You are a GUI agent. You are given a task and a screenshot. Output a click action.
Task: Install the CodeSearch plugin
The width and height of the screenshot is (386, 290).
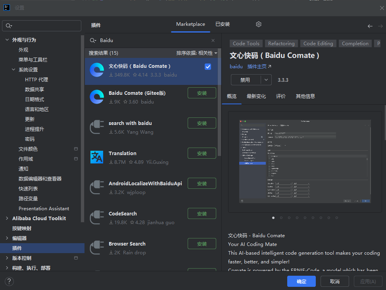202,214
